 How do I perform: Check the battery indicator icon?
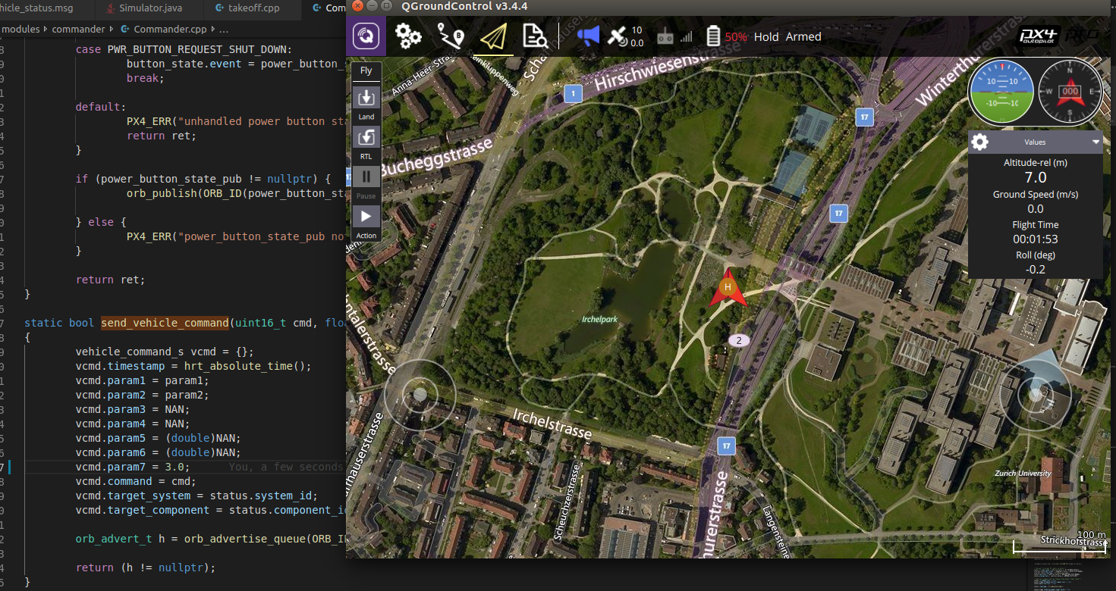713,36
